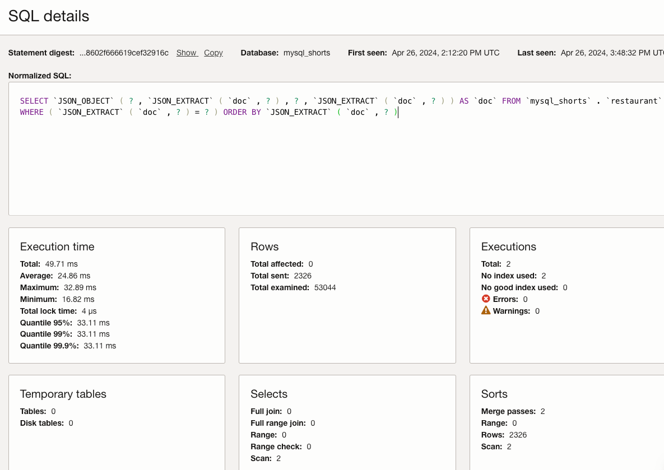Select the Quantile 99.9% value

tap(100, 346)
